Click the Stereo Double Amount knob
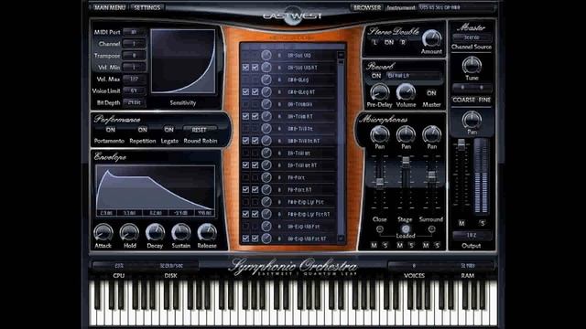 pyautogui.click(x=431, y=38)
